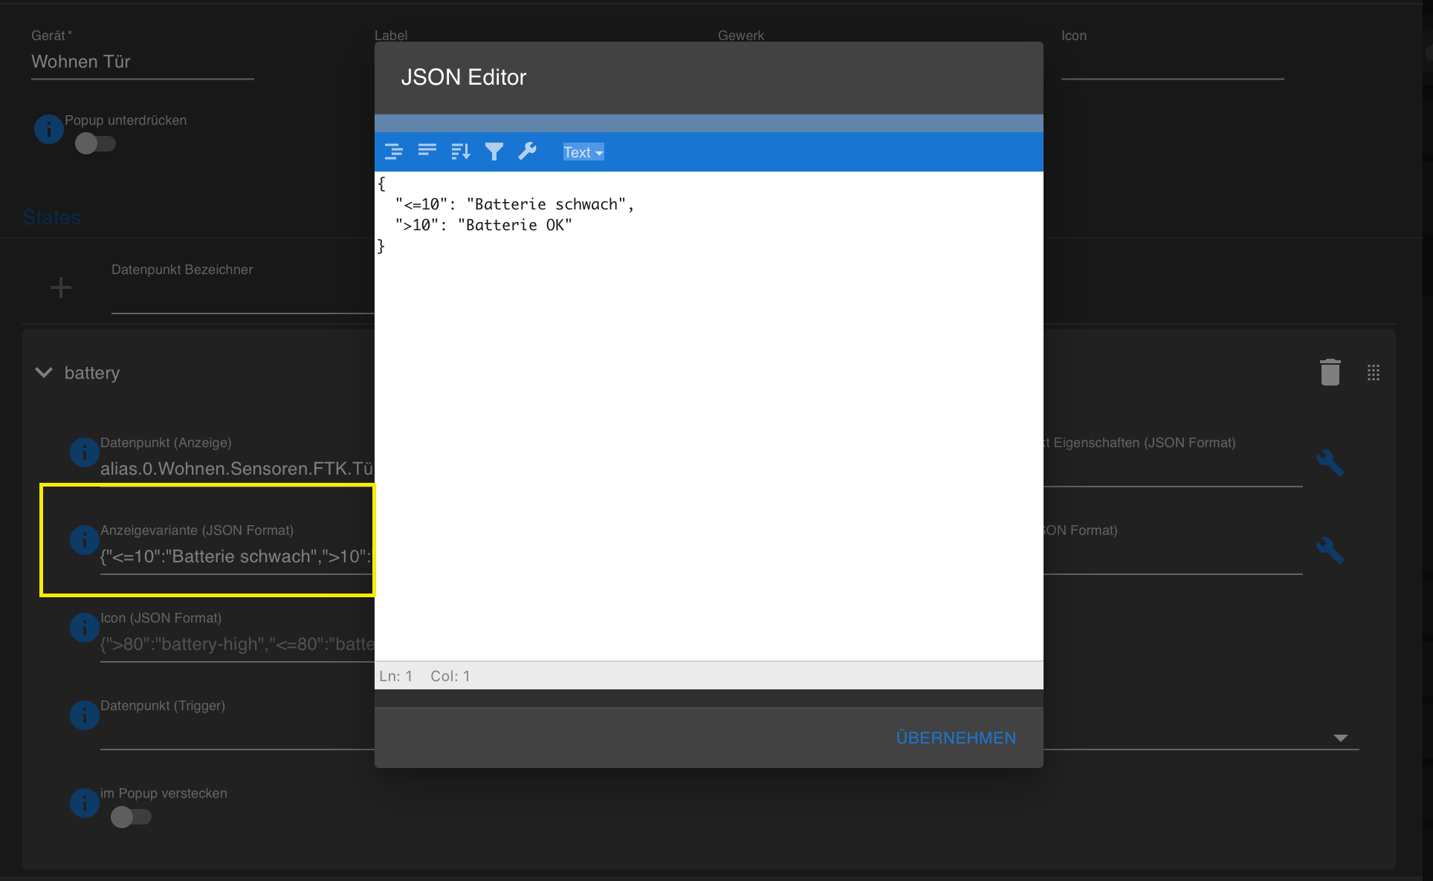Image resolution: width=1433 pixels, height=881 pixels.
Task: Delete the battery state with trash icon
Action: coord(1330,372)
